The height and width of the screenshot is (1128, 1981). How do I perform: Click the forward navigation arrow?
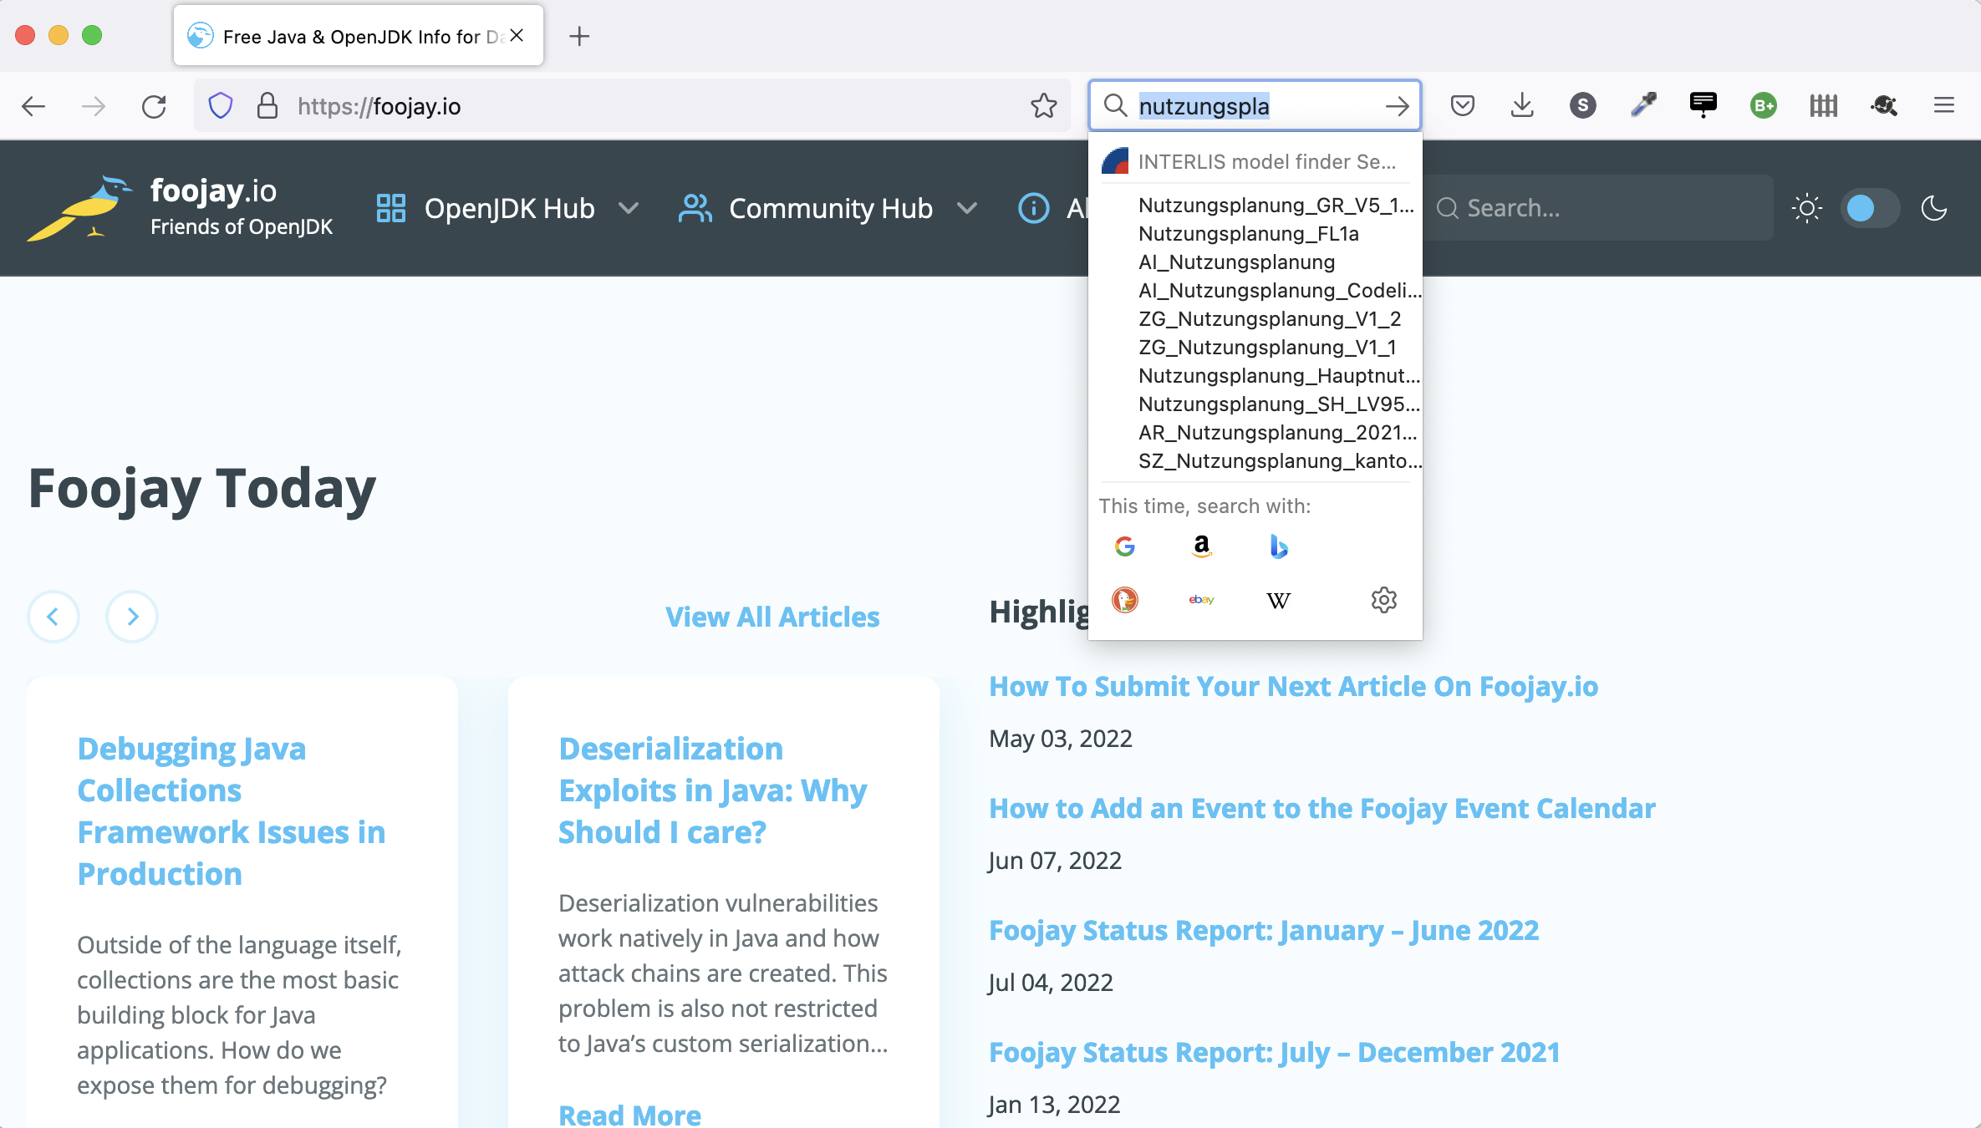coord(94,106)
